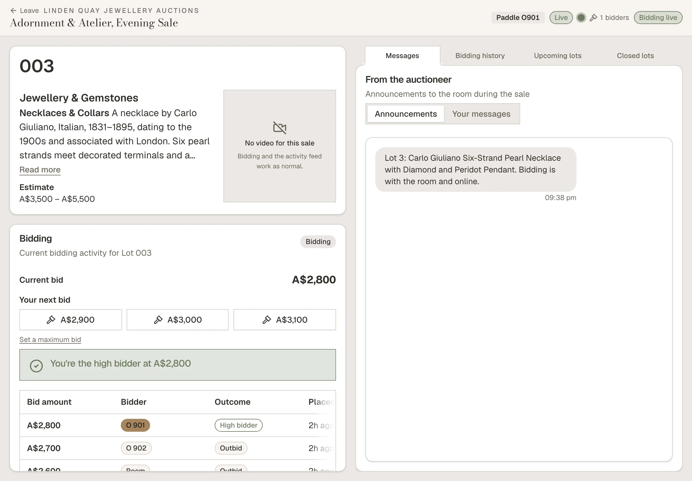The image size is (692, 481).
Task: Open the Bidding history tab
Action: pyautogui.click(x=480, y=56)
